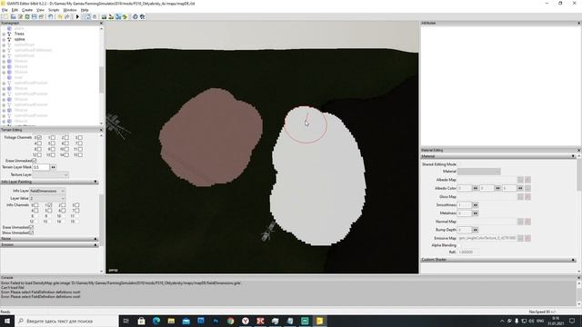Viewport: 582px width, 327px height.
Task: Click the Terrain Layer Mask slider button
Action: pyautogui.click(x=53, y=167)
